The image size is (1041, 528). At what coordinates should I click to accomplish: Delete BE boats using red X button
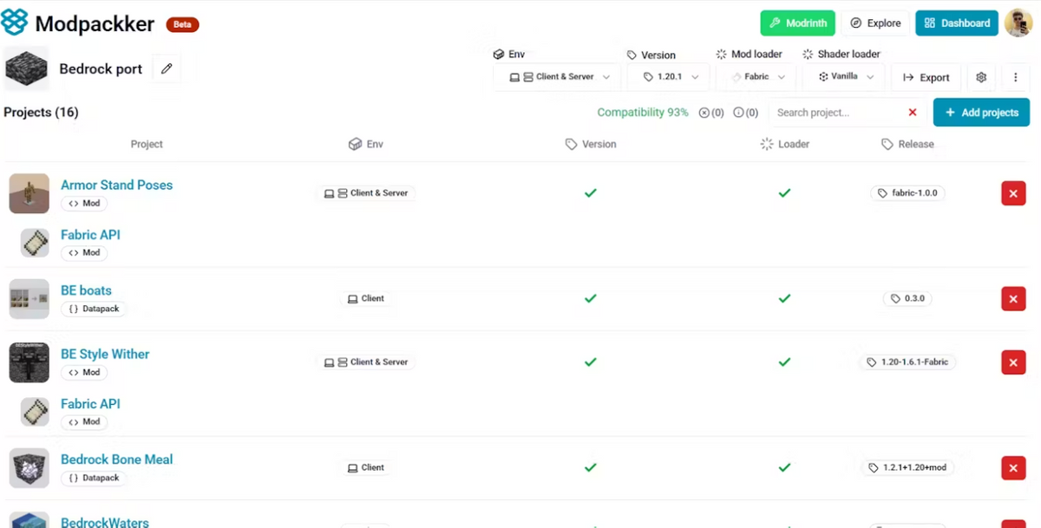click(1012, 298)
